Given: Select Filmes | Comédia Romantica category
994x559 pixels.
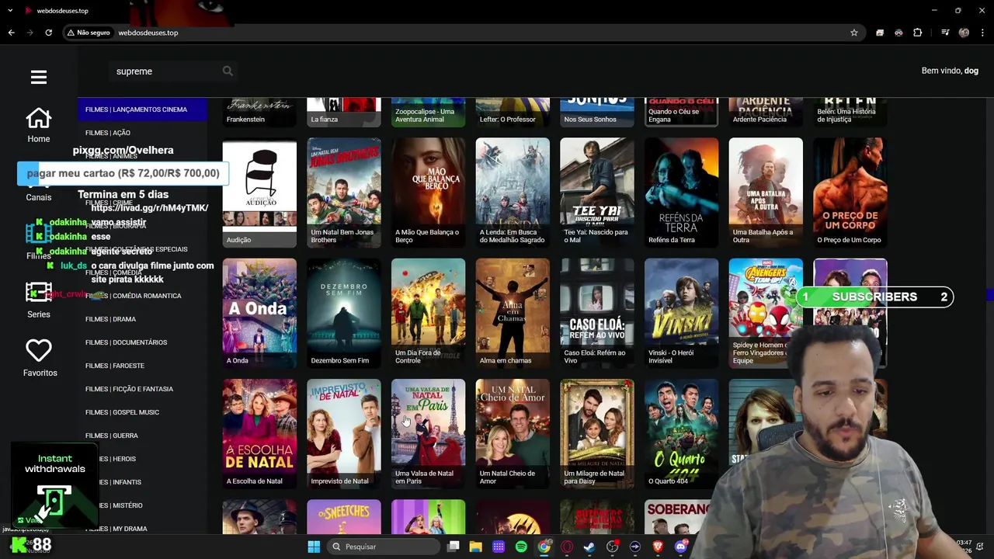Looking at the screenshot, I should [x=142, y=296].
